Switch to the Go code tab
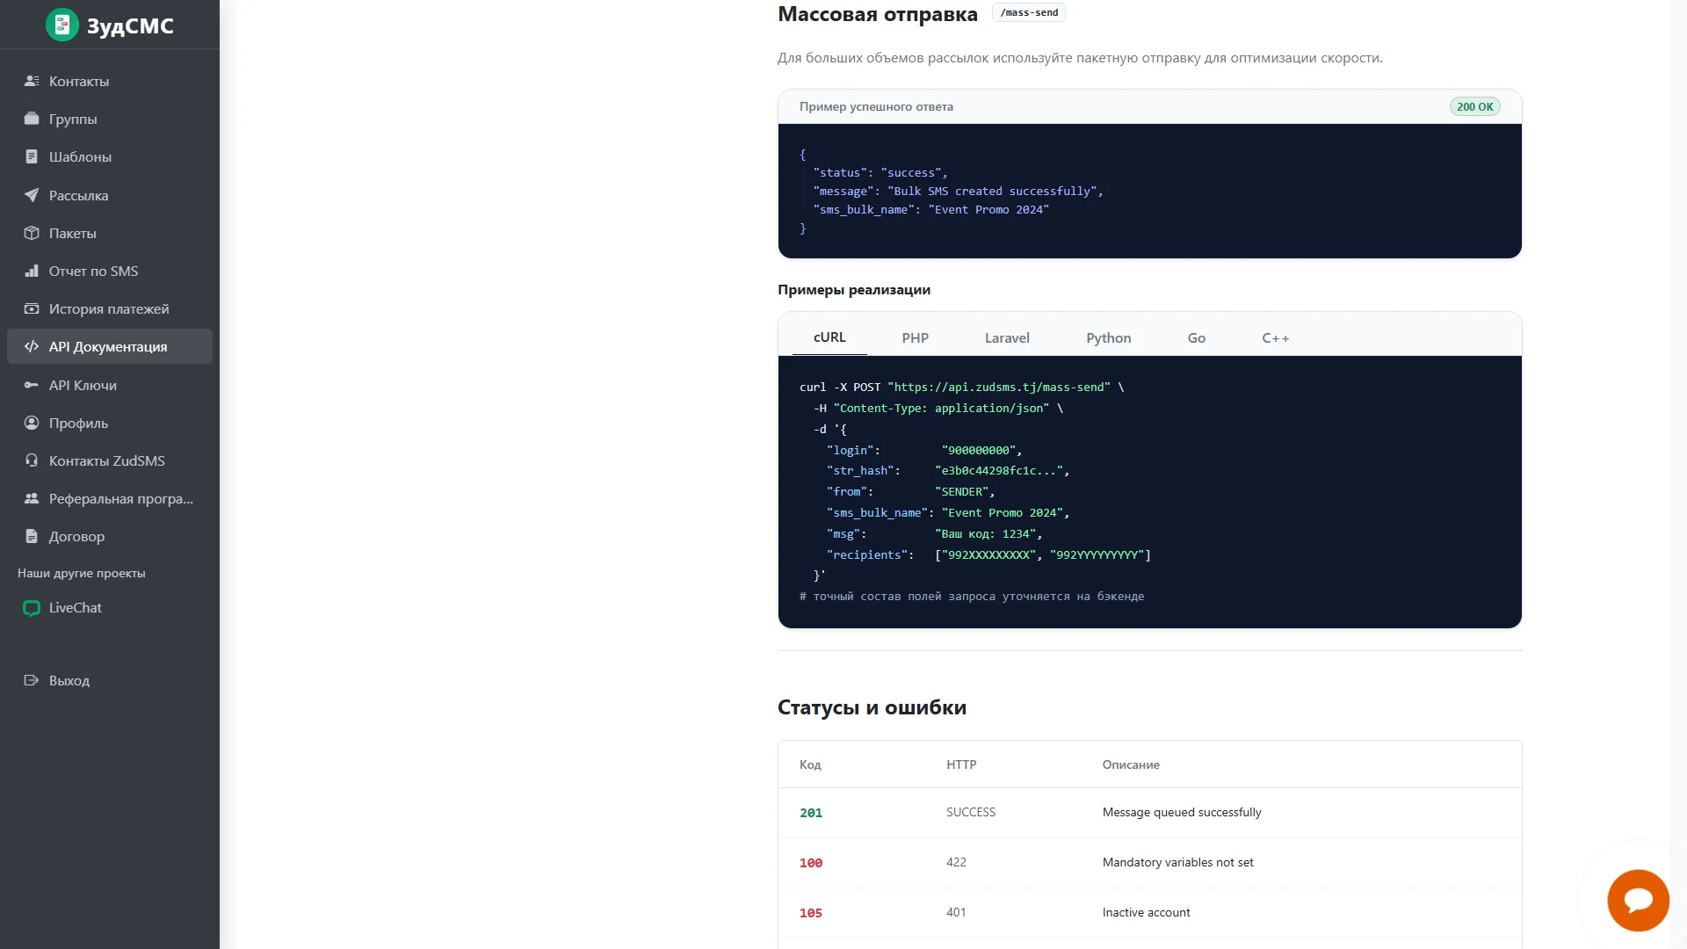The height and width of the screenshot is (949, 1687). tap(1196, 338)
